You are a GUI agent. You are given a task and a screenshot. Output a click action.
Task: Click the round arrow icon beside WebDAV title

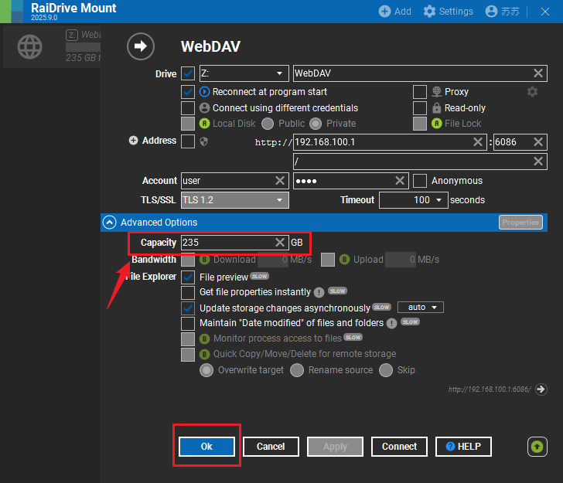(x=141, y=46)
